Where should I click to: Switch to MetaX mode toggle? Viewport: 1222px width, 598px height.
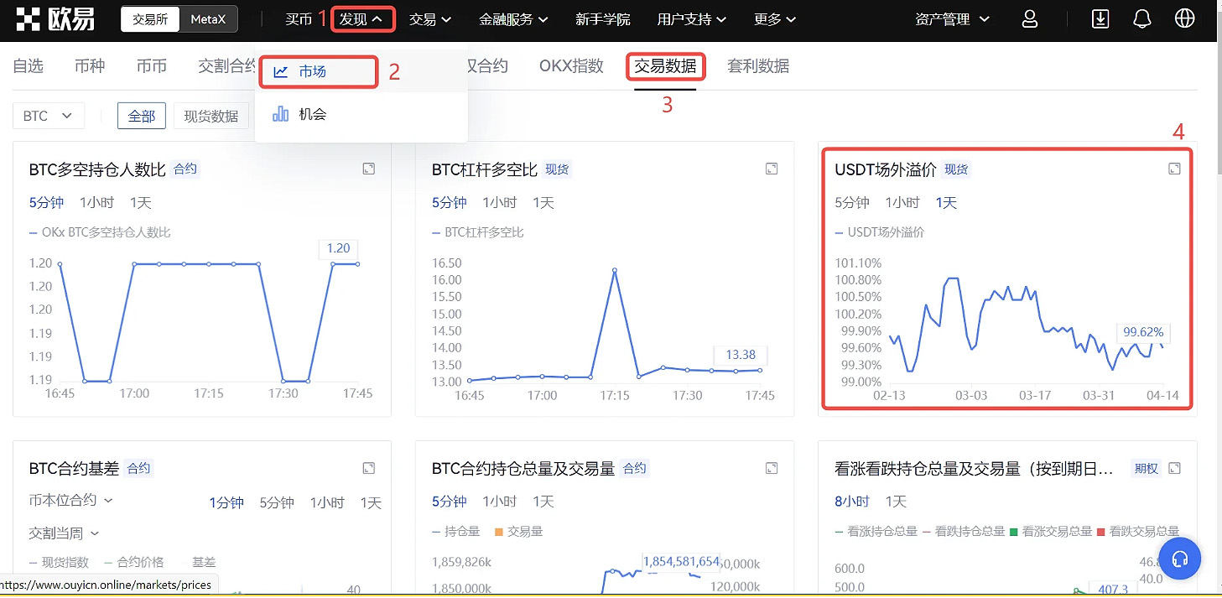pyautogui.click(x=208, y=19)
